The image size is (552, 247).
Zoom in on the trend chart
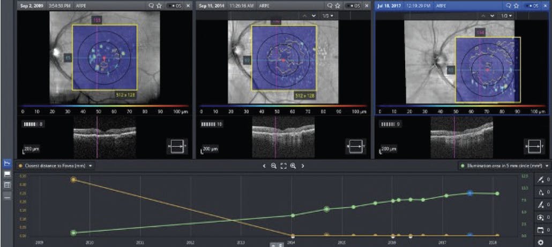293,166
